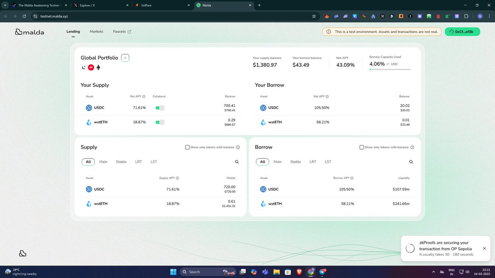Select the Main filter in the Borrow panel
The height and width of the screenshot is (278, 495).
click(278, 162)
